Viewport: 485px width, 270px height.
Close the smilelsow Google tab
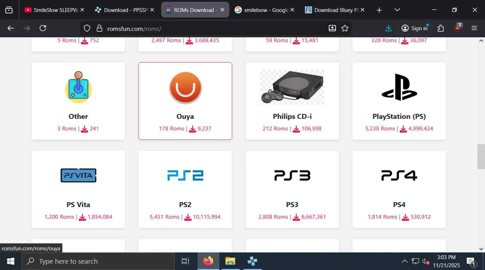click(x=293, y=10)
